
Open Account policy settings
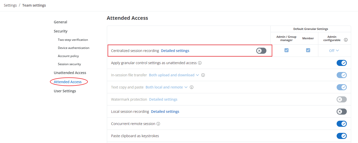(x=68, y=56)
